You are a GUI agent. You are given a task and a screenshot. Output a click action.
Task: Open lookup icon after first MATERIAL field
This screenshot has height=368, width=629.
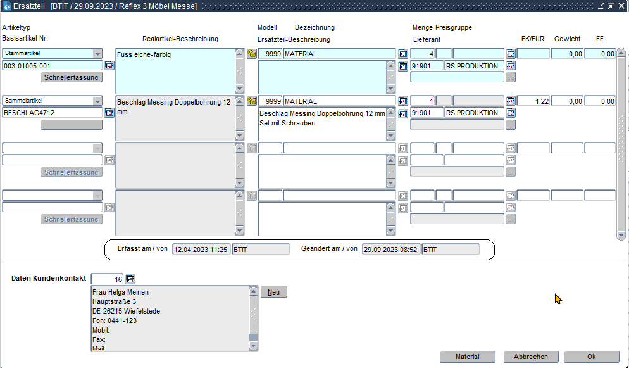point(402,54)
